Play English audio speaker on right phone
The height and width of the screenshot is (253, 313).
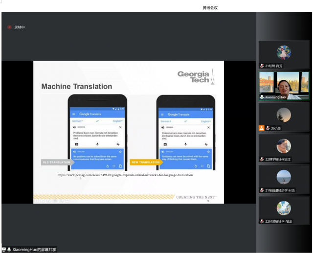pyautogui.click(x=163, y=152)
